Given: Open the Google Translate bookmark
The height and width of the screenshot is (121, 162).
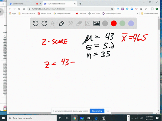Looking at the screenshot, I should 63,13.
